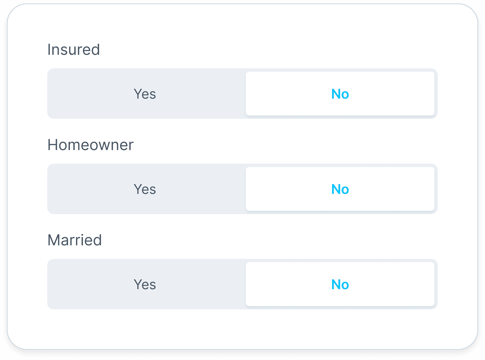485x360 pixels.
Task: Switch Insured status to Yes
Action: [x=145, y=94]
